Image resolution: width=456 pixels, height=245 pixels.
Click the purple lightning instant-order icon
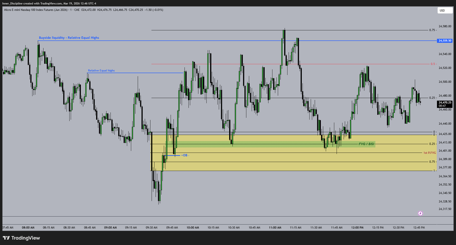pyautogui.click(x=420, y=213)
